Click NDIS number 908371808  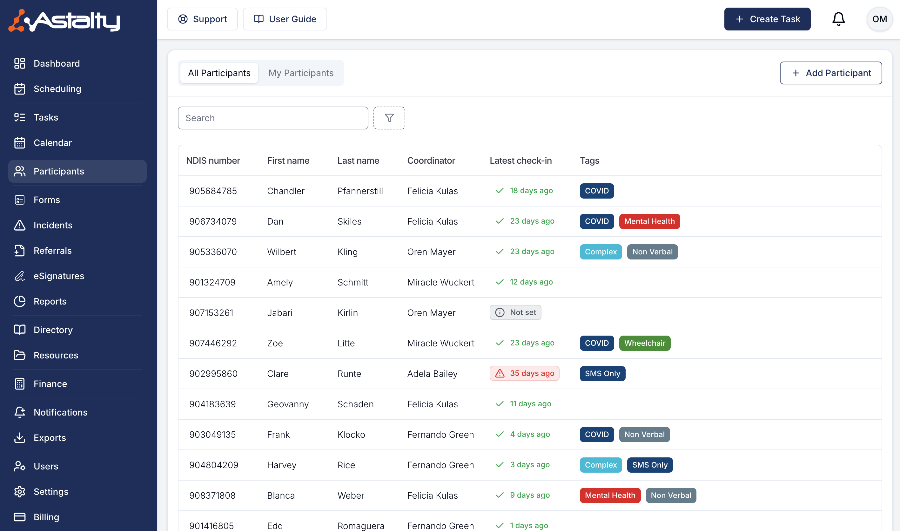tap(212, 495)
